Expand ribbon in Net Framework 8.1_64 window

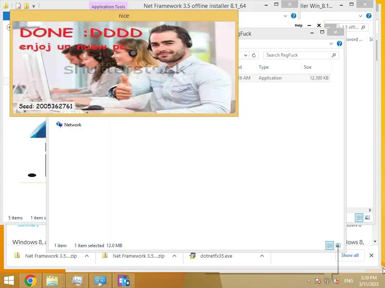tap(285, 16)
